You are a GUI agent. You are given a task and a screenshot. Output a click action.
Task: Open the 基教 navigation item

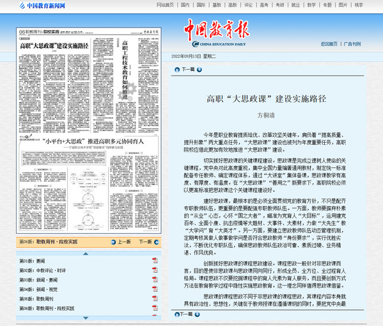pyautogui.click(x=217, y=5)
